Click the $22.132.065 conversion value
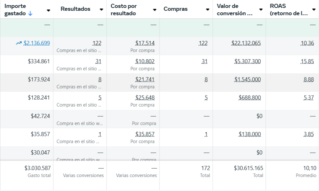Image resolution: width=319 pixels, height=191 pixels. coord(246,43)
